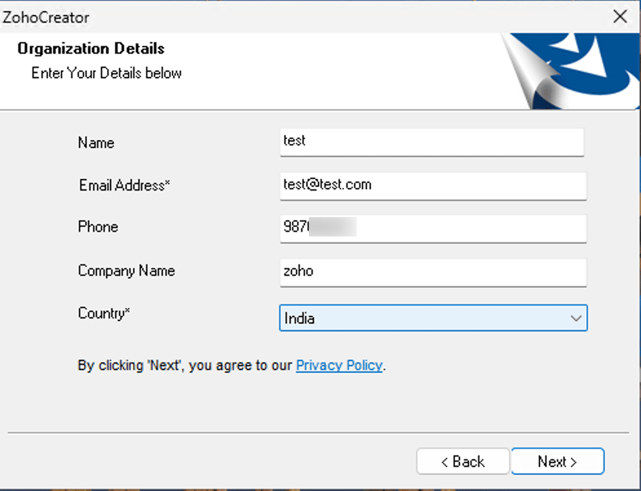The height and width of the screenshot is (491, 641).
Task: Click the ZohoCreator title bar text
Action: tap(46, 17)
